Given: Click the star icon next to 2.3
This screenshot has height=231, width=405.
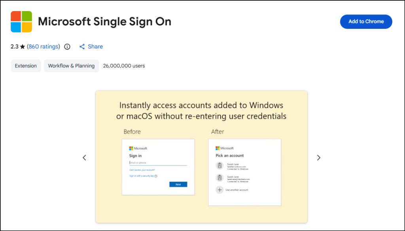Looking at the screenshot, I should [x=22, y=46].
